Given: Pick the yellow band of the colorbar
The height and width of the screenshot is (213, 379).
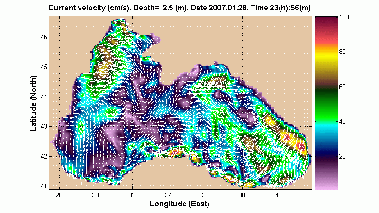Looking at the screenshot, I should (x=326, y=56).
